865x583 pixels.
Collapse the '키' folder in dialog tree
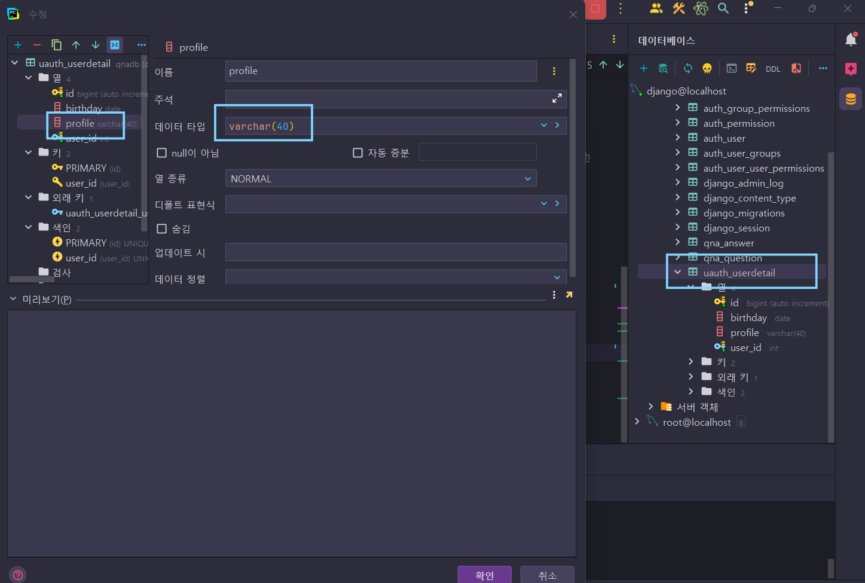(x=29, y=152)
